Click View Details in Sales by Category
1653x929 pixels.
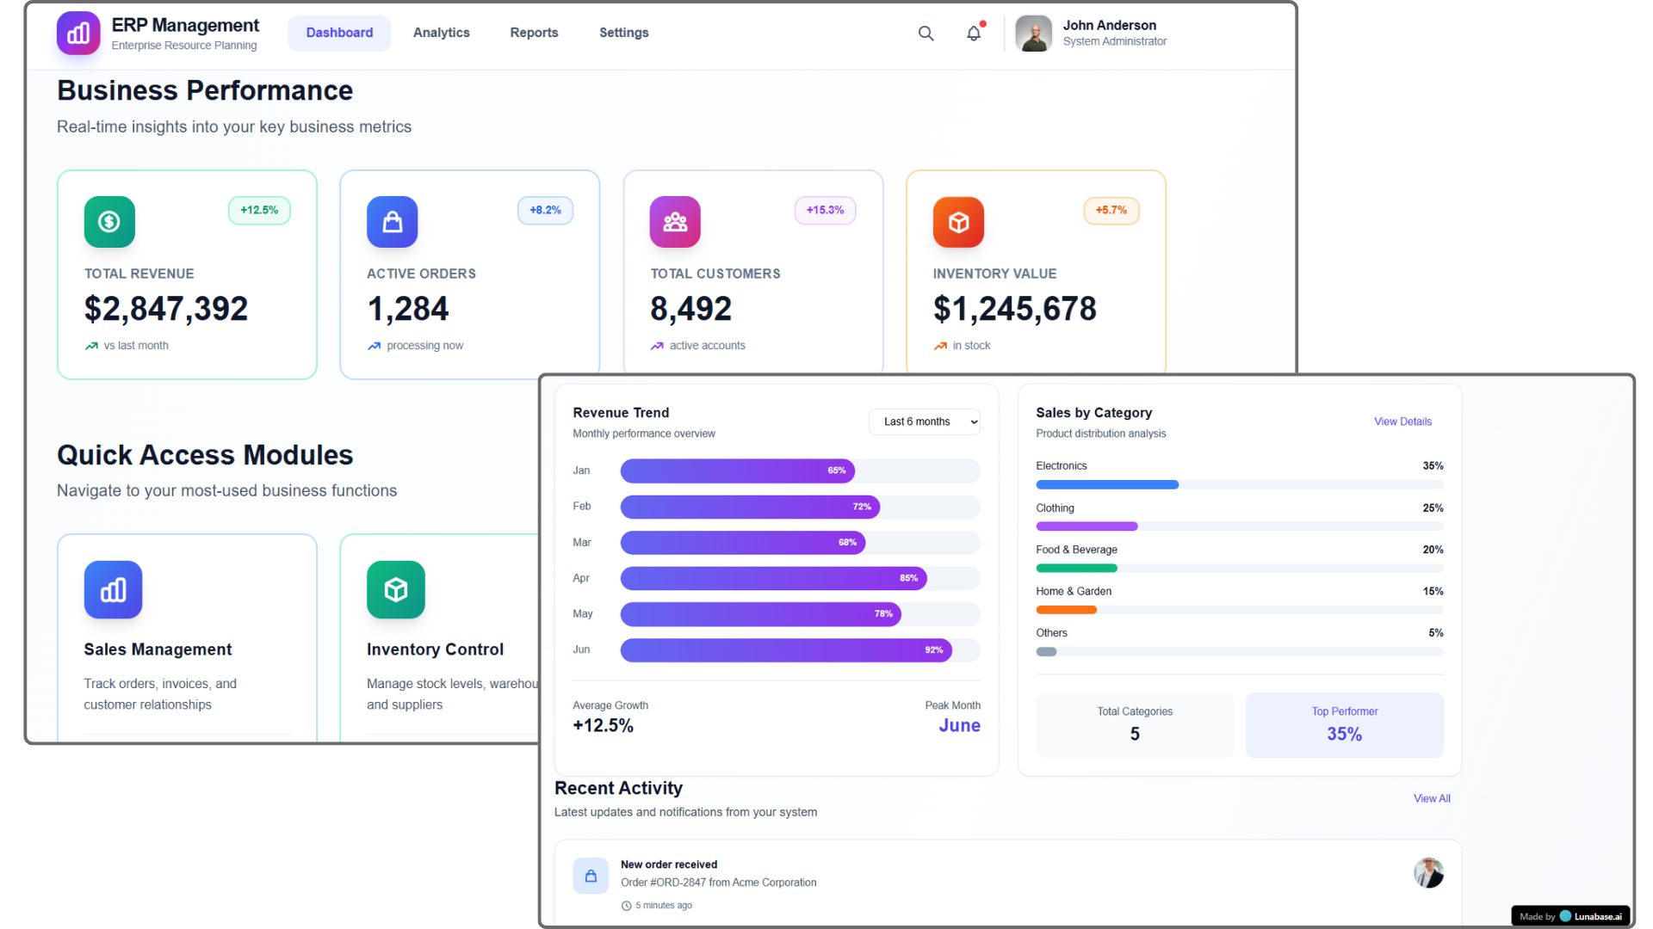(1402, 421)
